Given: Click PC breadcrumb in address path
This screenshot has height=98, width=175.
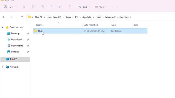Looking at the screenshot, I should coord(77,17).
